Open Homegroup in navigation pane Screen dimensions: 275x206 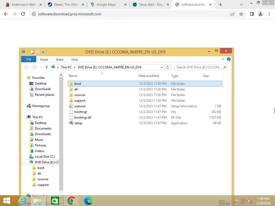pos(41,106)
